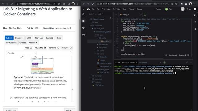Close the docker terminal tab

click(x=136, y=63)
